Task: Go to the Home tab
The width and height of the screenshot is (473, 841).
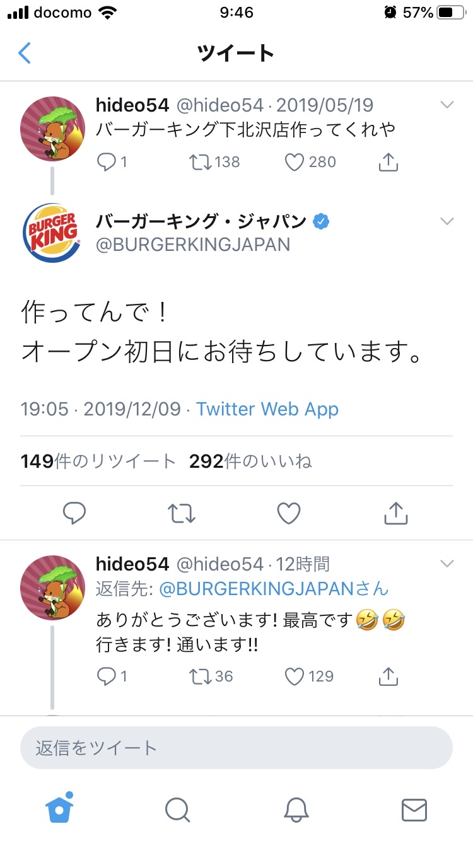Action: (59, 809)
